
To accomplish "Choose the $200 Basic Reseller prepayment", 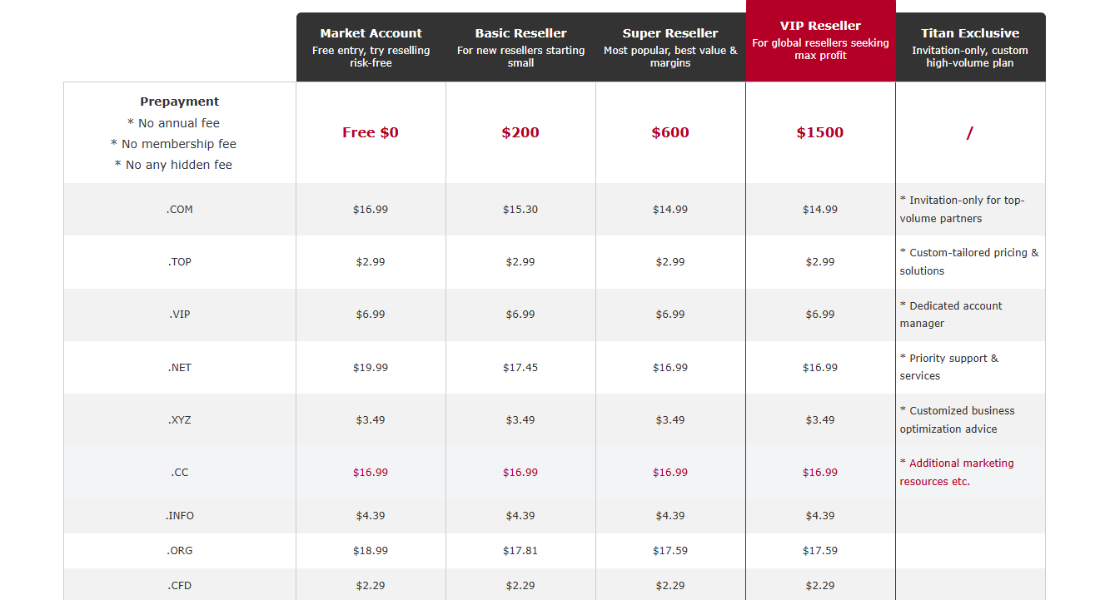I will (x=520, y=132).
